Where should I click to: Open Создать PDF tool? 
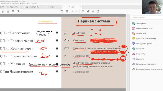click(x=141, y=34)
